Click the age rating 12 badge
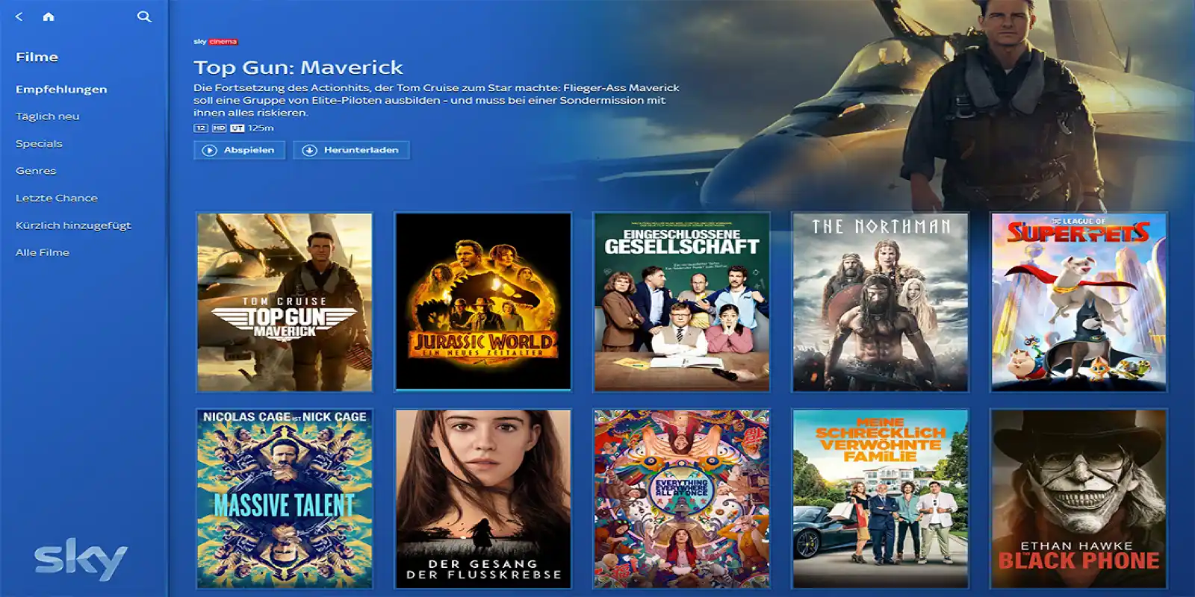Screen dimensions: 1195x597 (x=200, y=128)
